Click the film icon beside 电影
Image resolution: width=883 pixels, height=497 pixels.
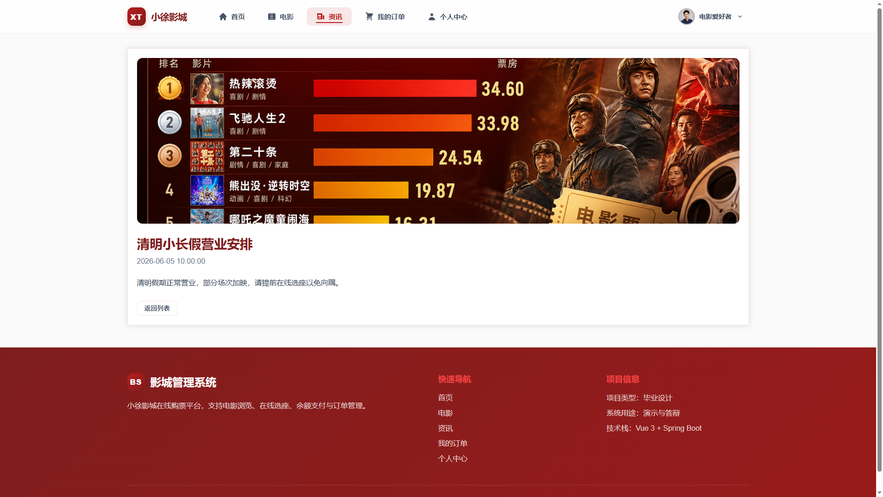click(272, 17)
